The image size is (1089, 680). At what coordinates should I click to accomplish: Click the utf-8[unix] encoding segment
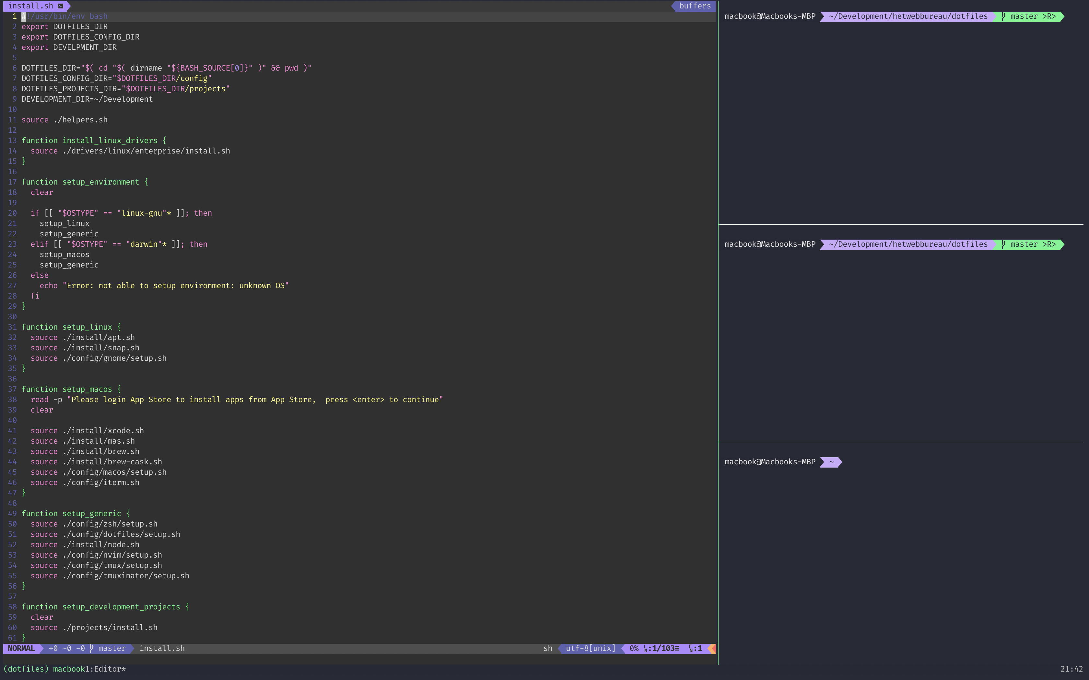pyautogui.click(x=591, y=648)
